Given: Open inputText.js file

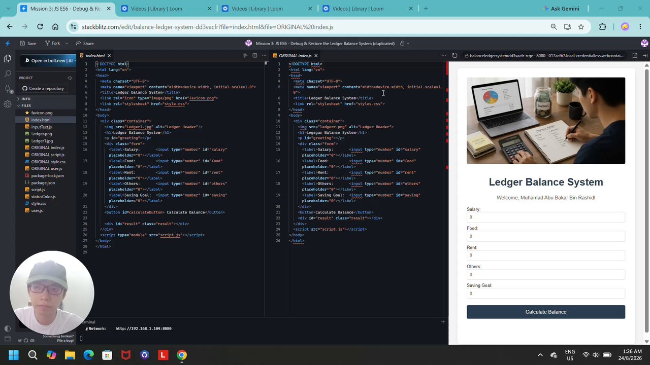Looking at the screenshot, I should (42, 127).
